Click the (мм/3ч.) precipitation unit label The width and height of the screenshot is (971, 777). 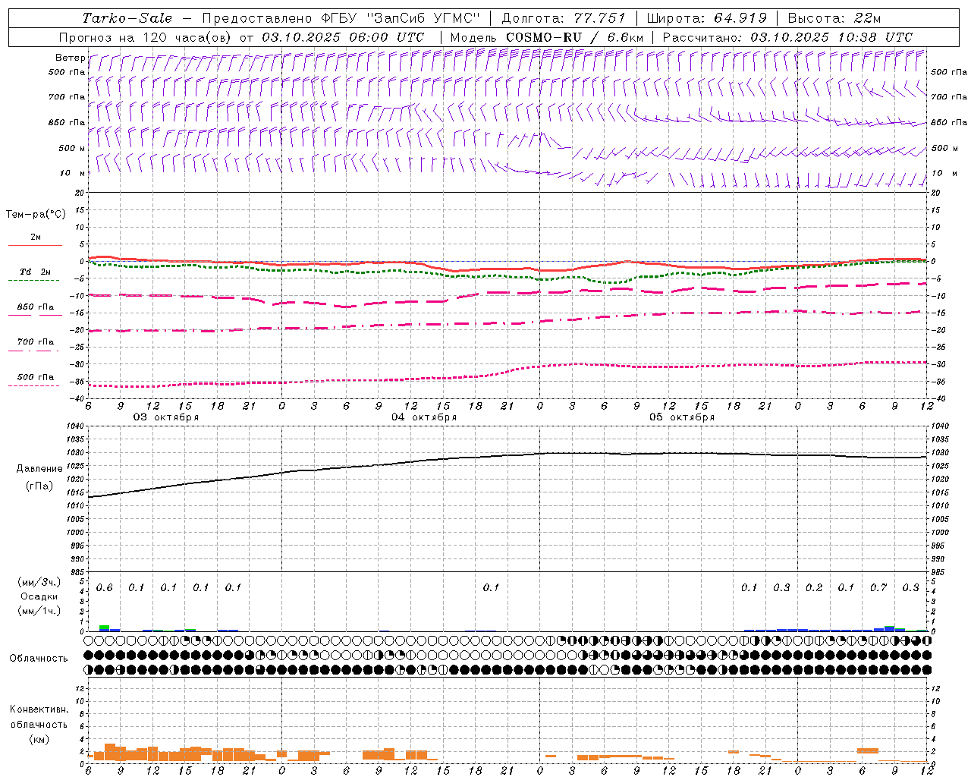click(39, 582)
